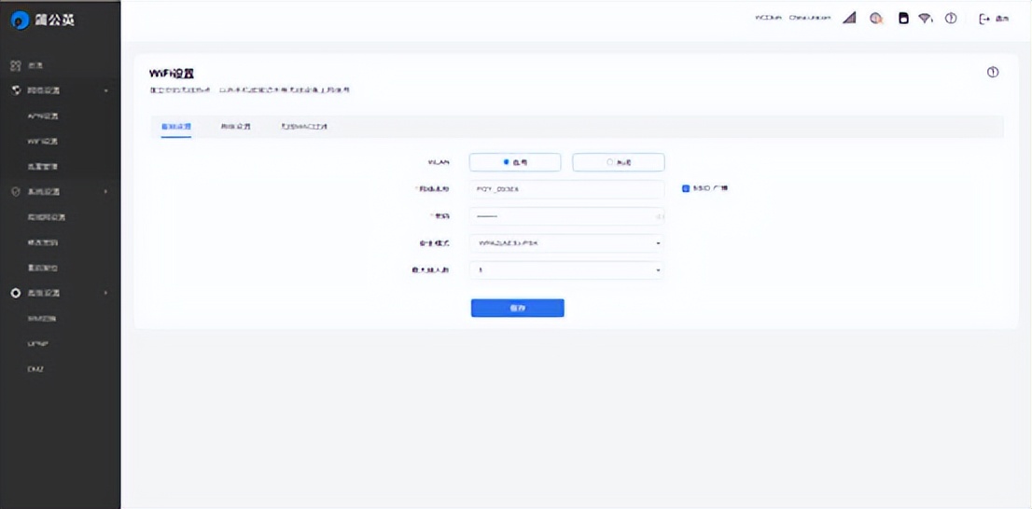Image resolution: width=1032 pixels, height=509 pixels.
Task: Open the overview grid icon in sidebar
Action: [x=17, y=66]
